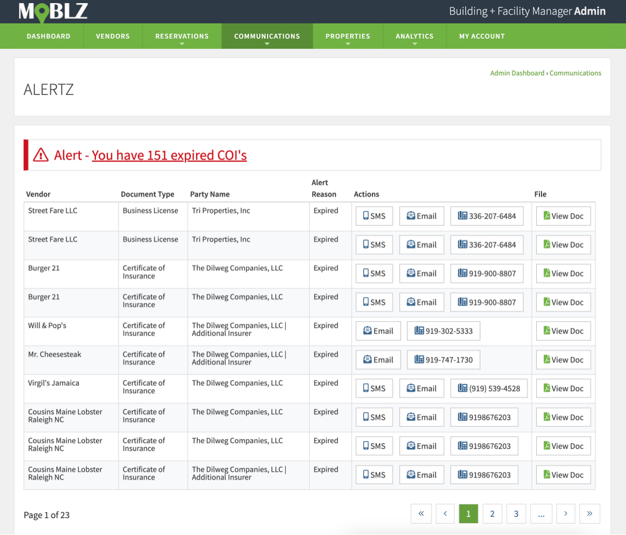Select page 1 in pagination

tap(468, 514)
